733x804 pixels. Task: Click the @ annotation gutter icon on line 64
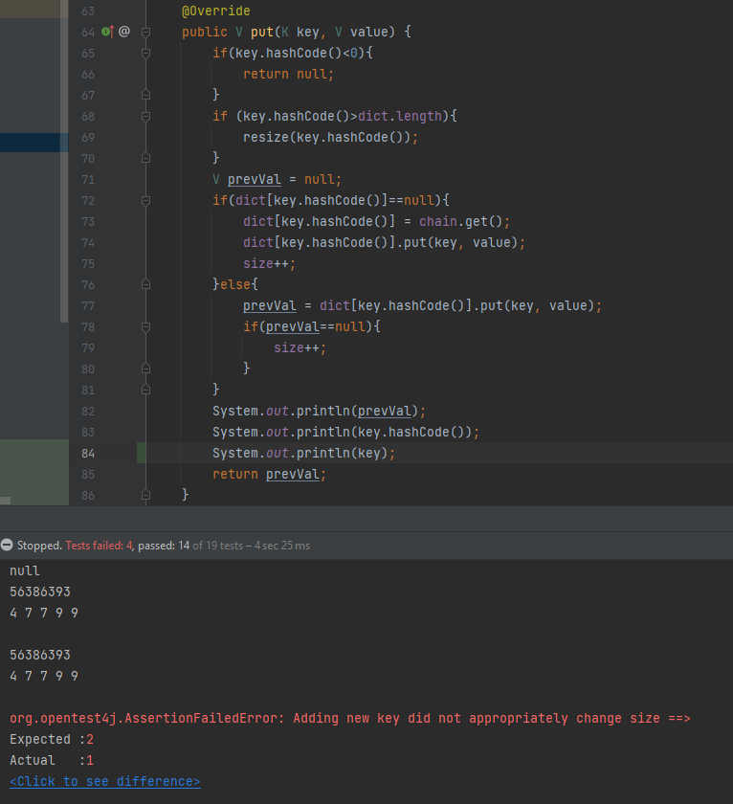pyautogui.click(x=123, y=32)
